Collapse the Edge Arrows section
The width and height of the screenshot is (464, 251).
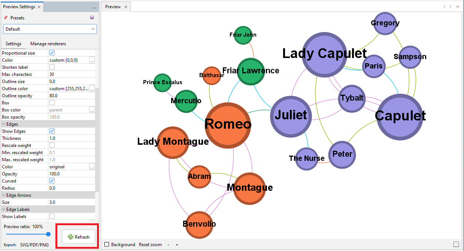[4, 195]
